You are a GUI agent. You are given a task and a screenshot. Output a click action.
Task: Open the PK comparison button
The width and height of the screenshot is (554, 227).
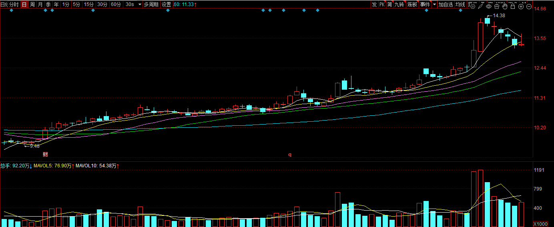tap(382, 4)
